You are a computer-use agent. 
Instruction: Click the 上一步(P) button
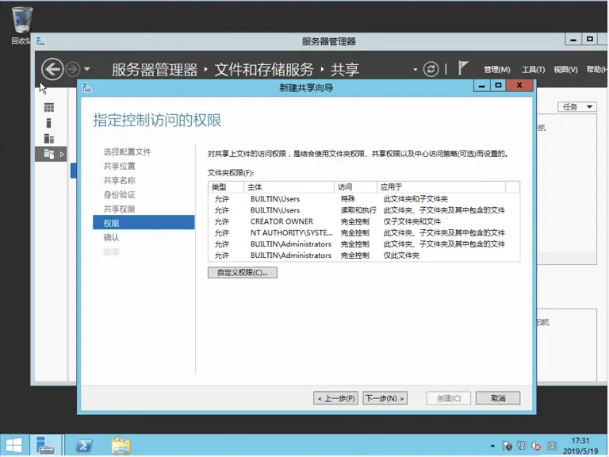(336, 398)
